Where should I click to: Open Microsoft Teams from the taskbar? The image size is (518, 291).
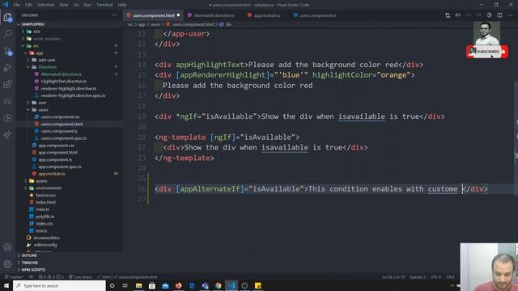point(205,285)
